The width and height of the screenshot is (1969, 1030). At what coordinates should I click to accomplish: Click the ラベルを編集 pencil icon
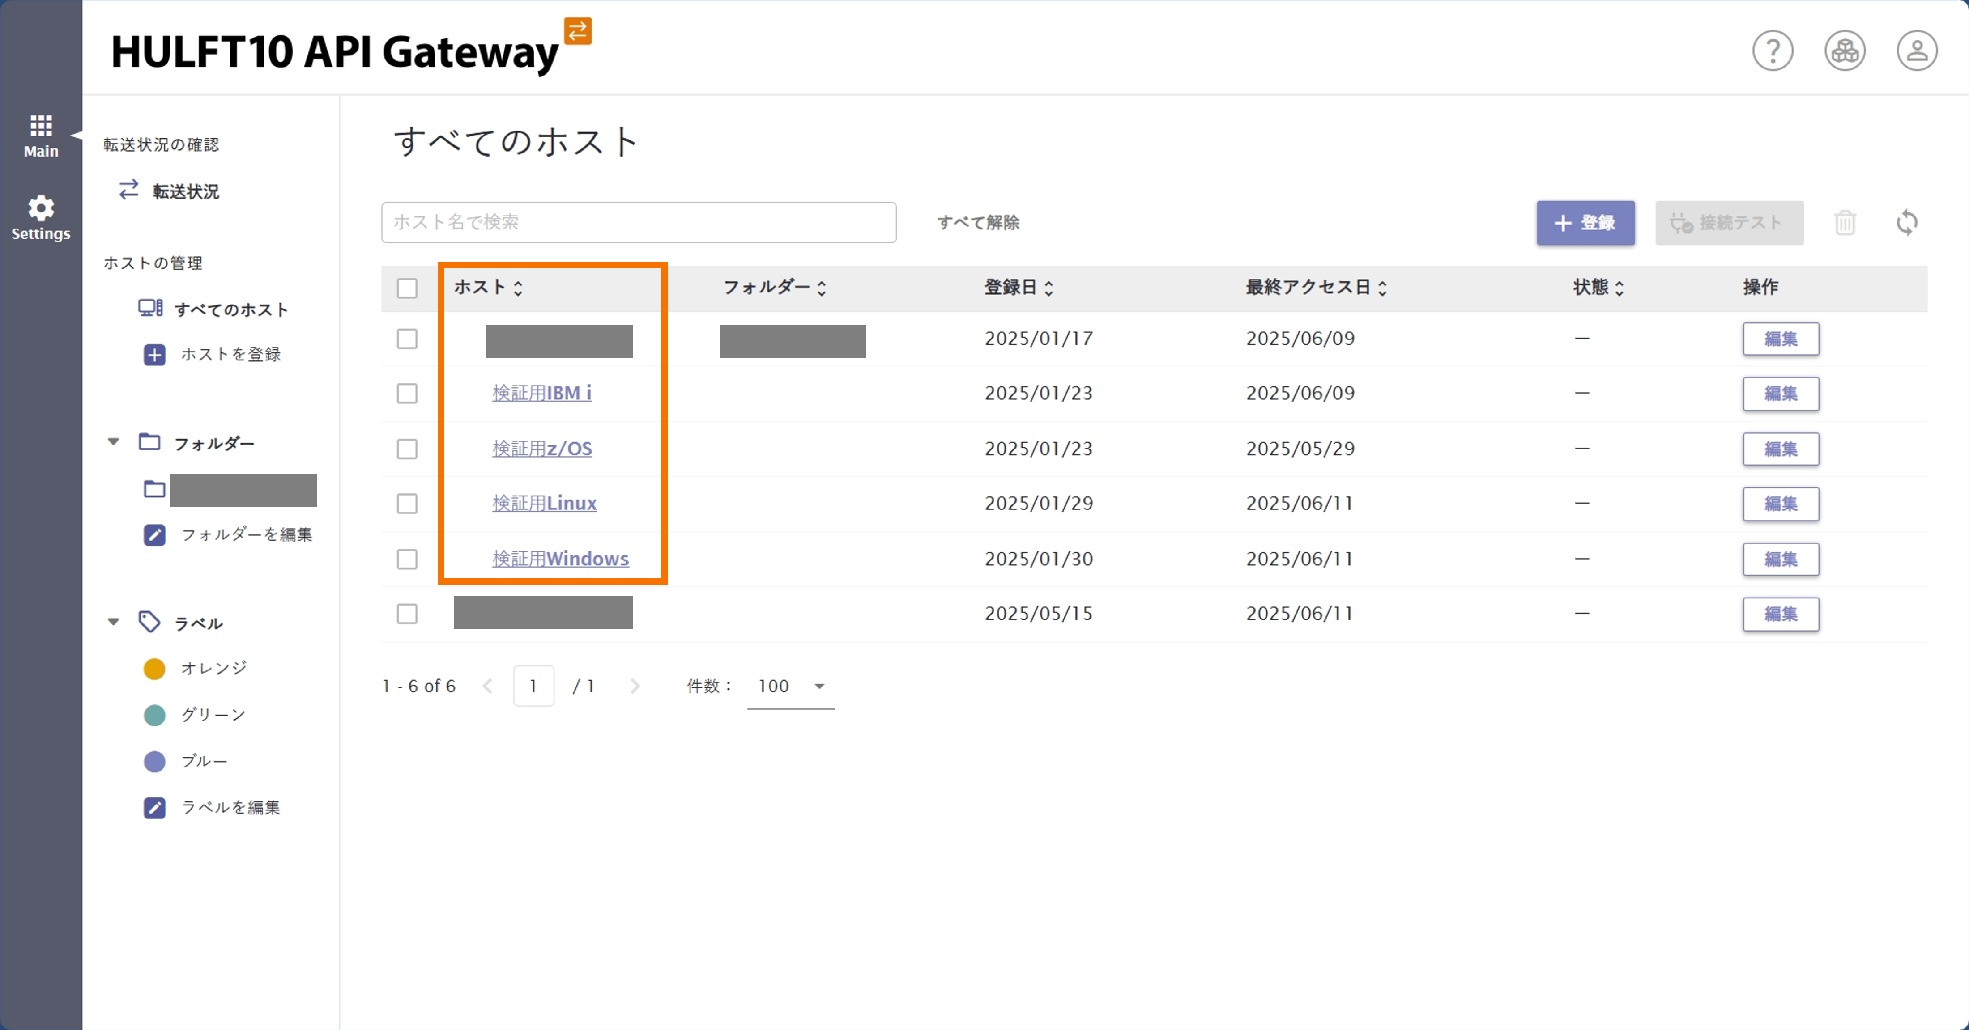tap(154, 808)
